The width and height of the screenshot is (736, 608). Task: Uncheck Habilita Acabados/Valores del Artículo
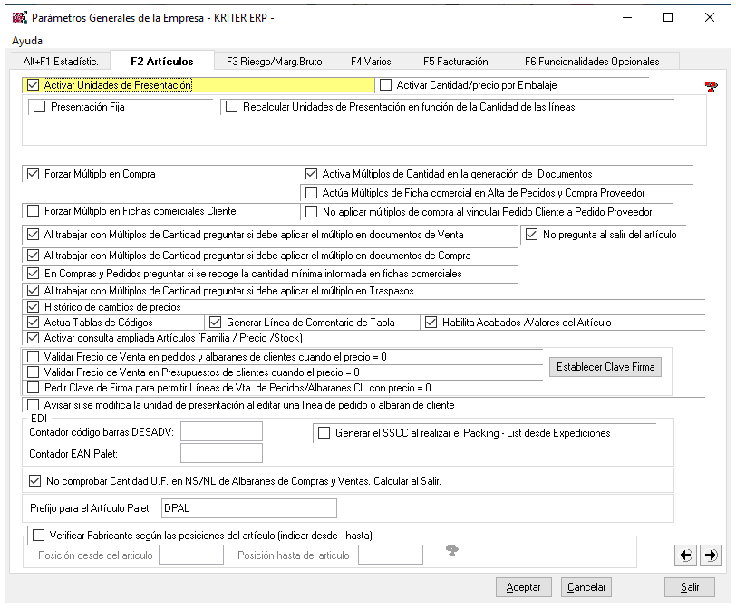(431, 323)
